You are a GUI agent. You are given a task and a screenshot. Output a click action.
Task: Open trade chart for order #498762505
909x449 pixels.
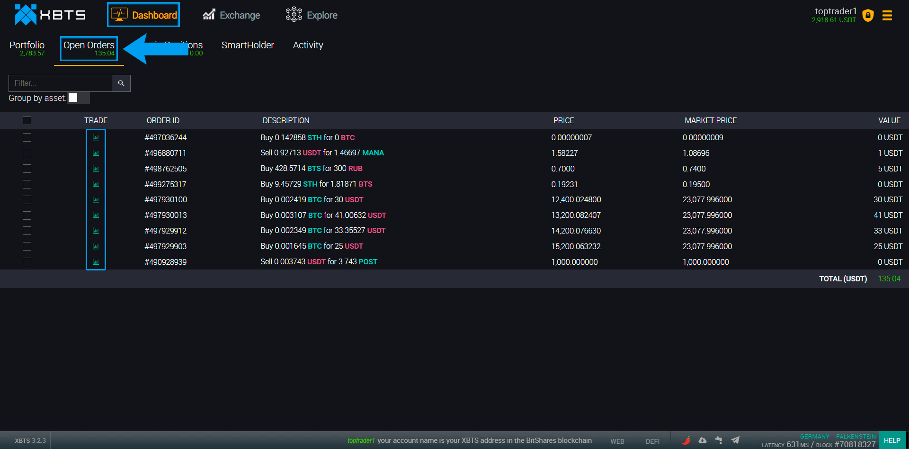[96, 169]
